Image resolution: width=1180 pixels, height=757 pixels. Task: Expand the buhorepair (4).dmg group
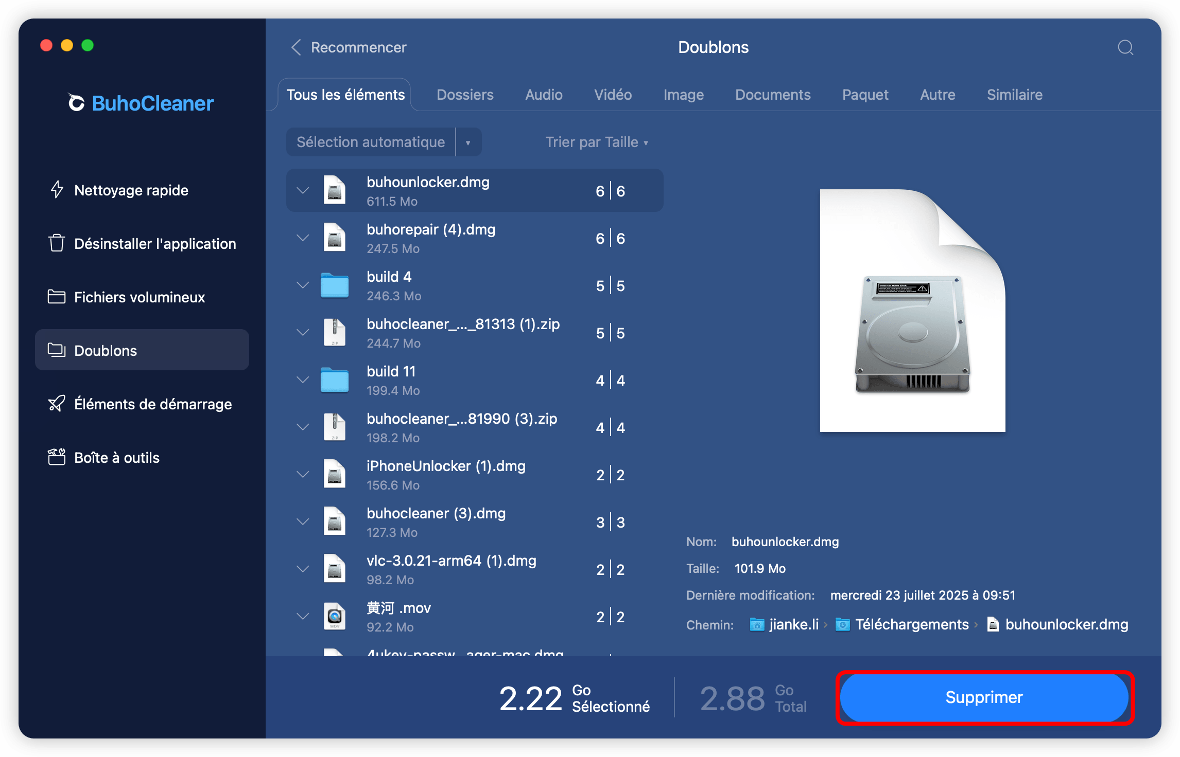coord(303,238)
